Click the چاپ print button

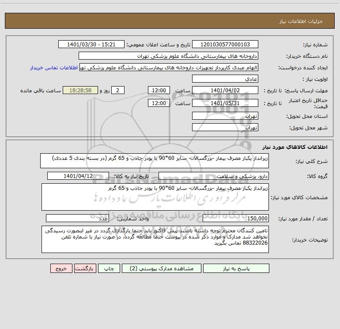(109, 268)
